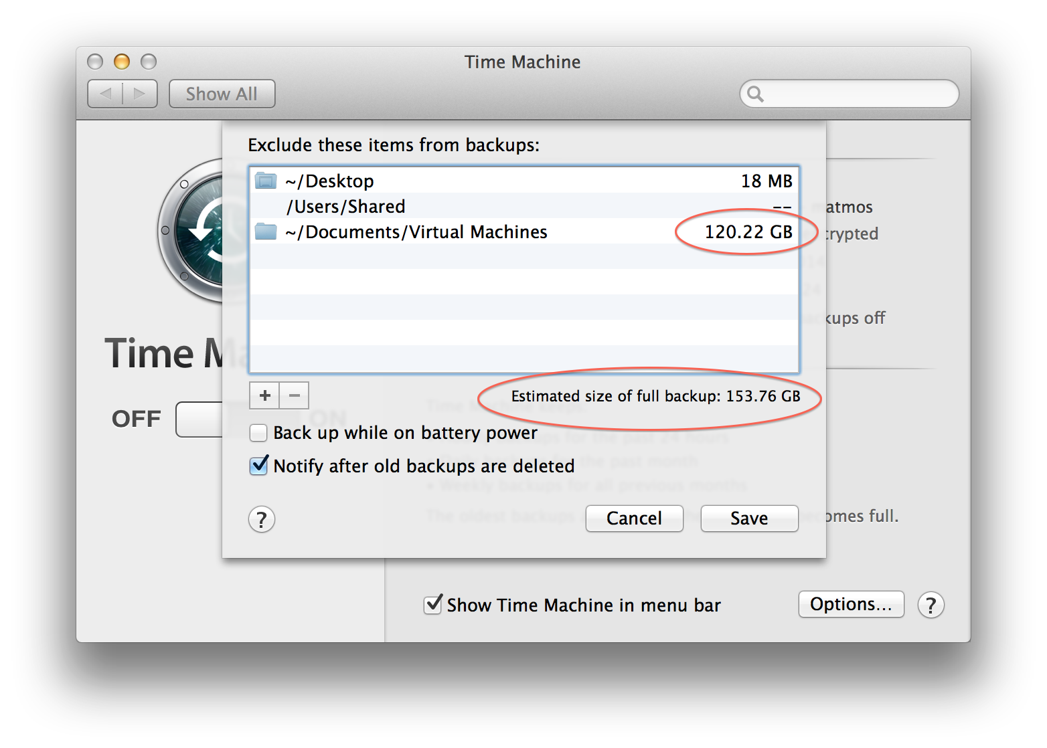
Task: Click the ~/Desktop folder icon
Action: (266, 180)
